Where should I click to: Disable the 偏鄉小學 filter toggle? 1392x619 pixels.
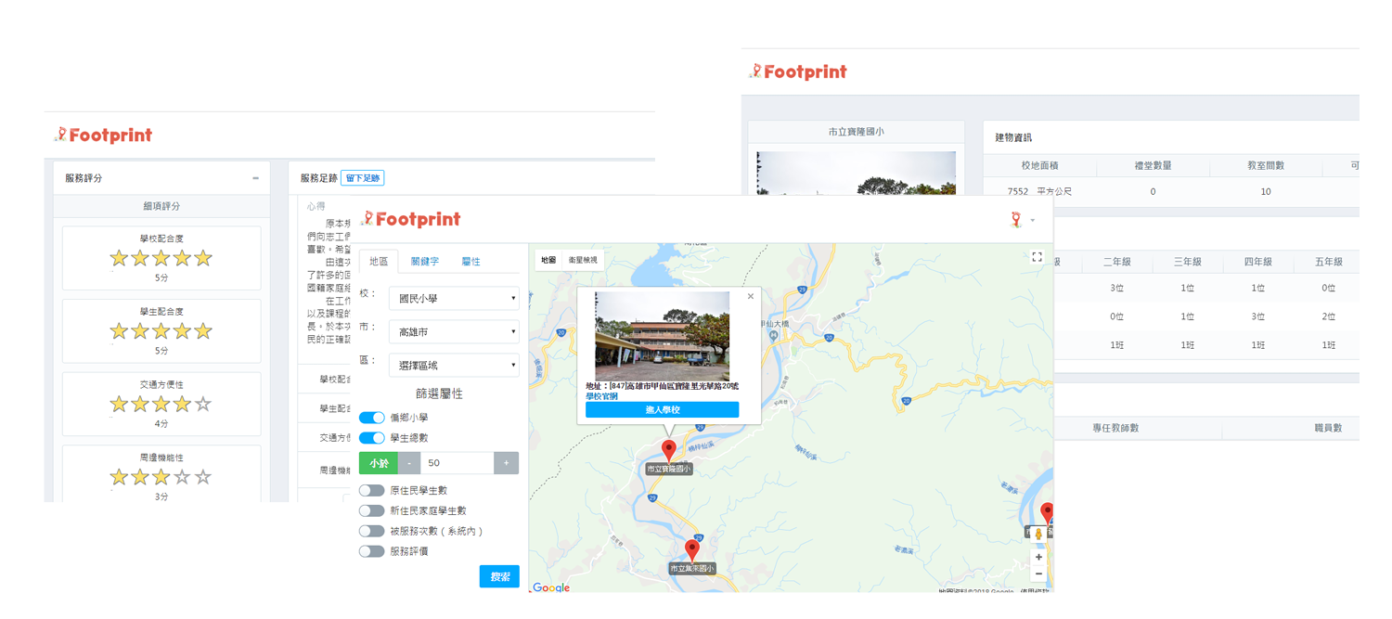[x=371, y=418]
